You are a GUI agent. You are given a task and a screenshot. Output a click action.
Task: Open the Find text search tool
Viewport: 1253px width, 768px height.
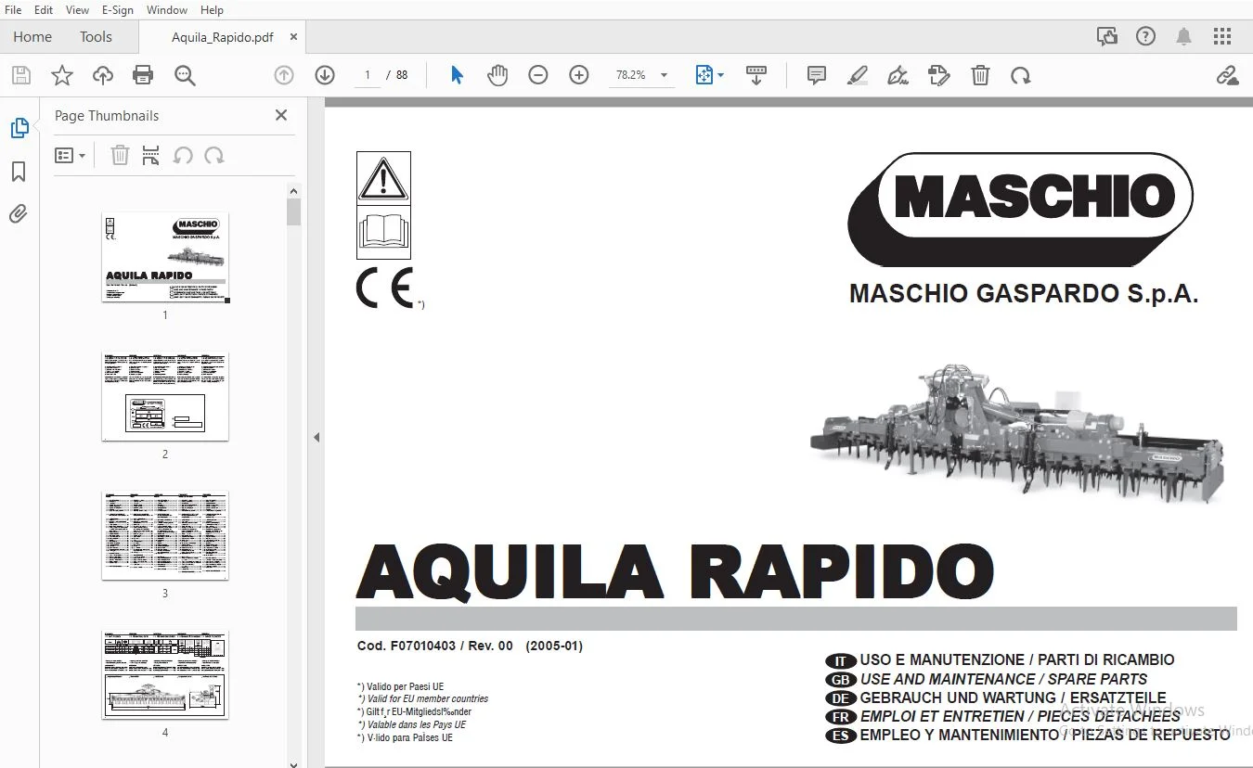coord(185,75)
